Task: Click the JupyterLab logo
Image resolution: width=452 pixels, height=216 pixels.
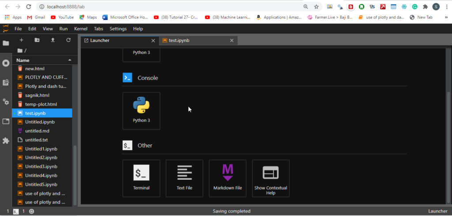Action: click(x=6, y=29)
